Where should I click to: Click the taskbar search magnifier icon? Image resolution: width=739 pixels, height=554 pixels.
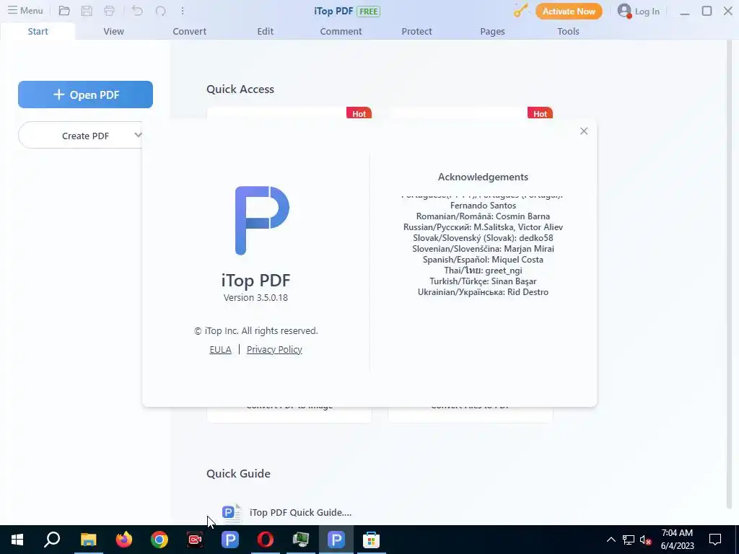point(52,540)
